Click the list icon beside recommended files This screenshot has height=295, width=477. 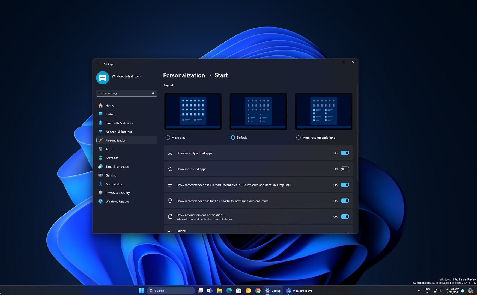pos(170,185)
